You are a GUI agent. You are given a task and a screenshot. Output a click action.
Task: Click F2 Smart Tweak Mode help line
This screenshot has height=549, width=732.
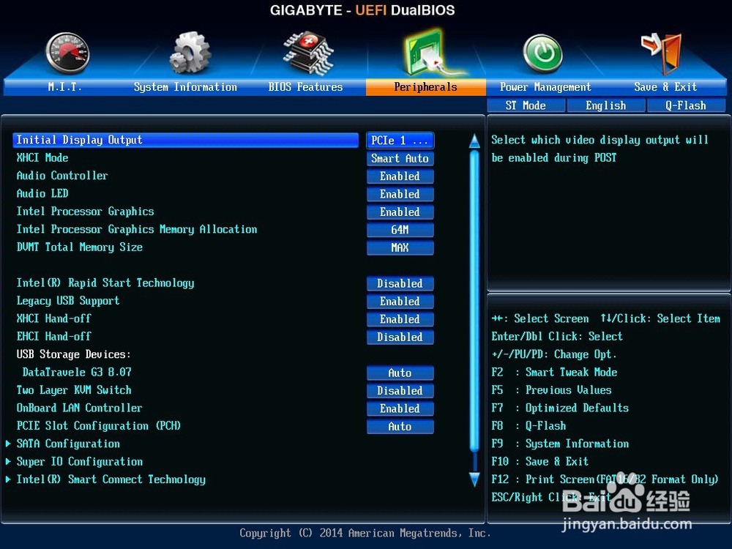(x=554, y=372)
